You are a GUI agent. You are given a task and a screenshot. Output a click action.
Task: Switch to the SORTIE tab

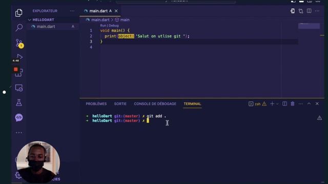coord(120,104)
